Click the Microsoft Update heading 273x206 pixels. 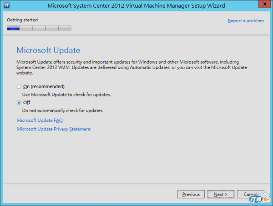click(48, 50)
